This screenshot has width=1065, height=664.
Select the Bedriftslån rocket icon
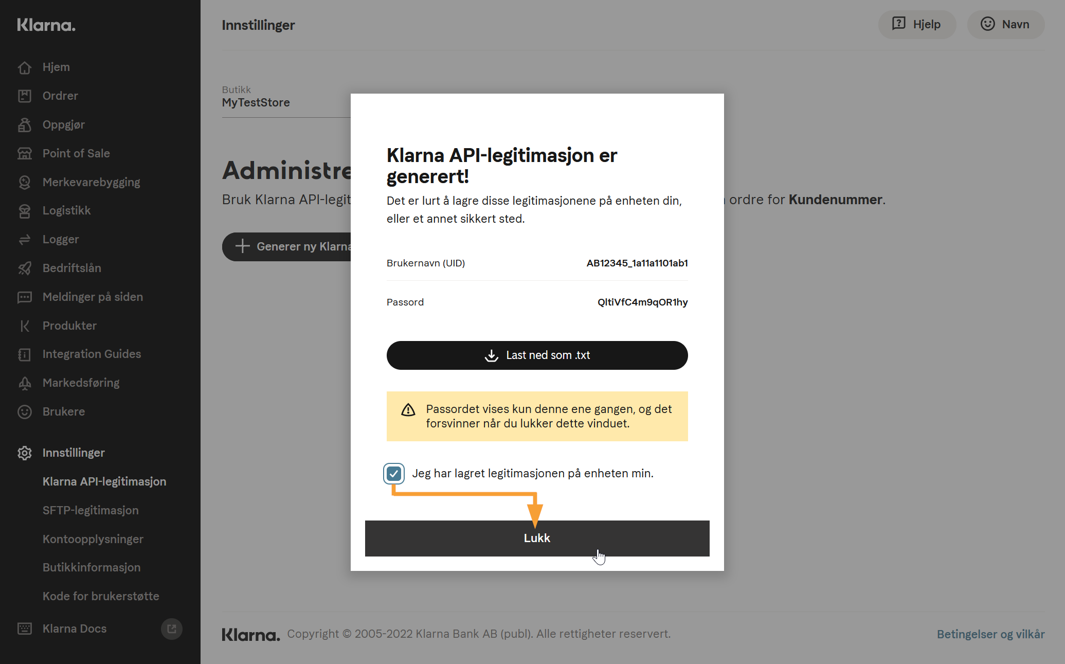(x=25, y=268)
